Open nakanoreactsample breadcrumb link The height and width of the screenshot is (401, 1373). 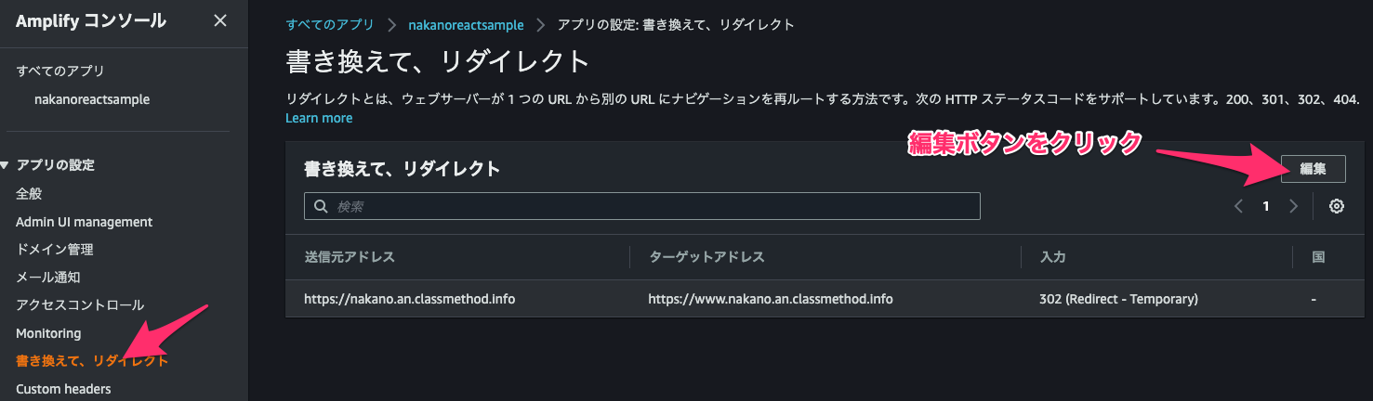466,25
